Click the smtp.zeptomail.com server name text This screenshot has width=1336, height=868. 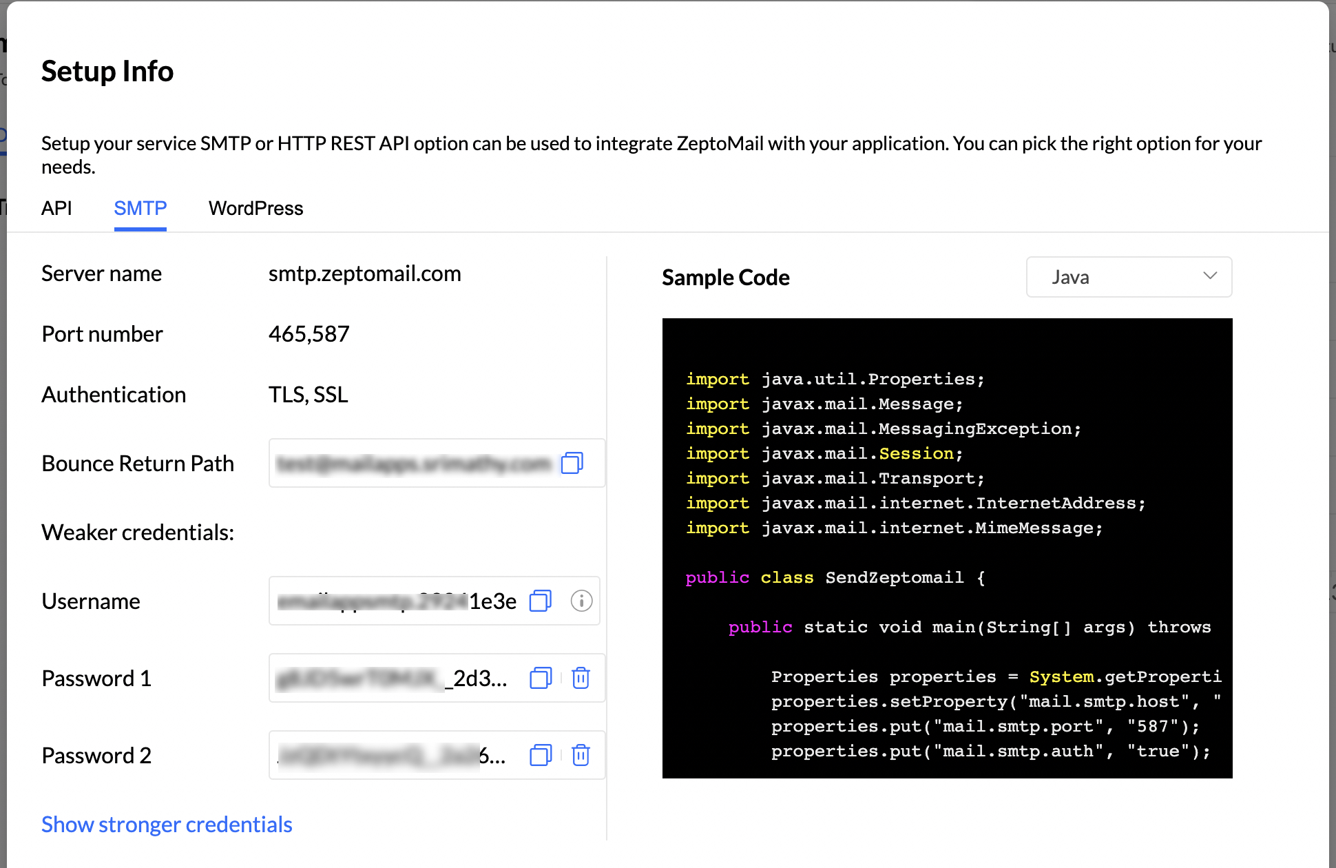364,273
